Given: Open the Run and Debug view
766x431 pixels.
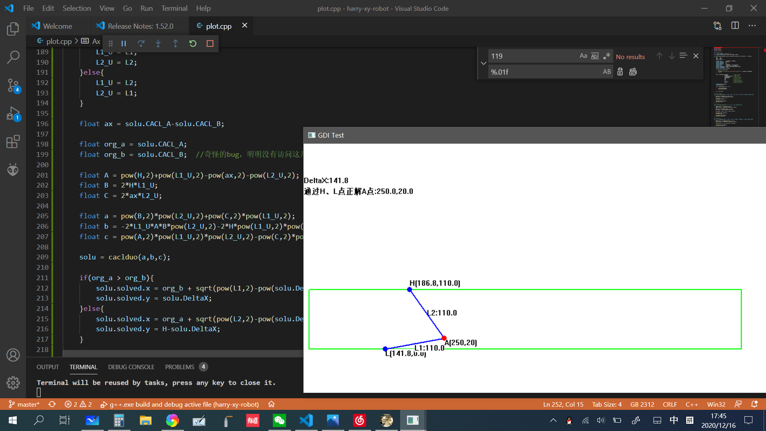Looking at the screenshot, I should pyautogui.click(x=13, y=114).
